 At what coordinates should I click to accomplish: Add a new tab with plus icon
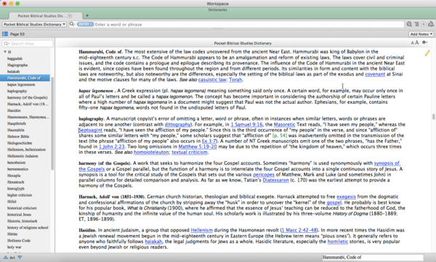pyautogui.click(x=87, y=15)
